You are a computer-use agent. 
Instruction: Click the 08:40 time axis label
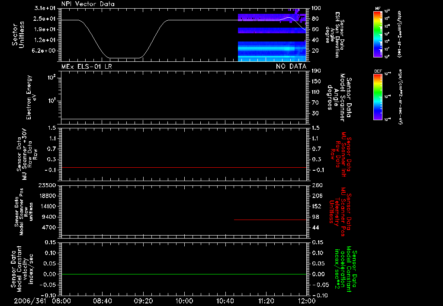(x=103, y=301)
